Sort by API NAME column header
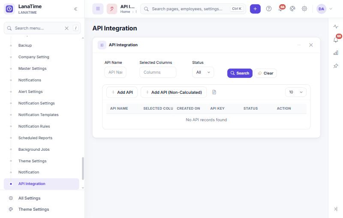Viewport: 343px width, 218px height. (x=119, y=108)
